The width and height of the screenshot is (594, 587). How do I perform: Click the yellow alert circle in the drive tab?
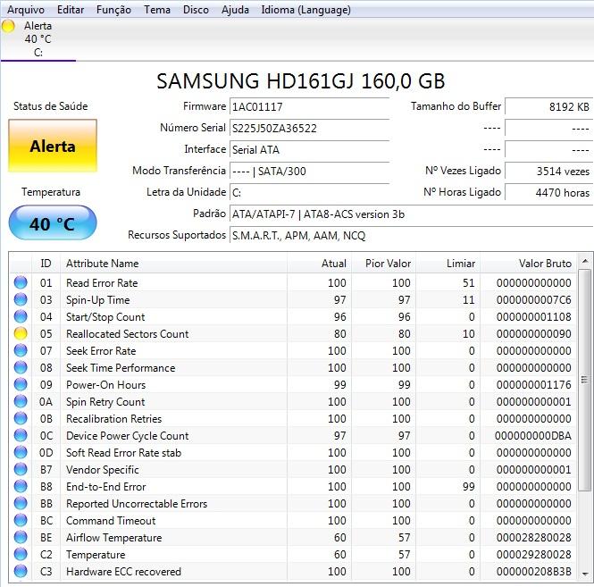(x=8, y=26)
